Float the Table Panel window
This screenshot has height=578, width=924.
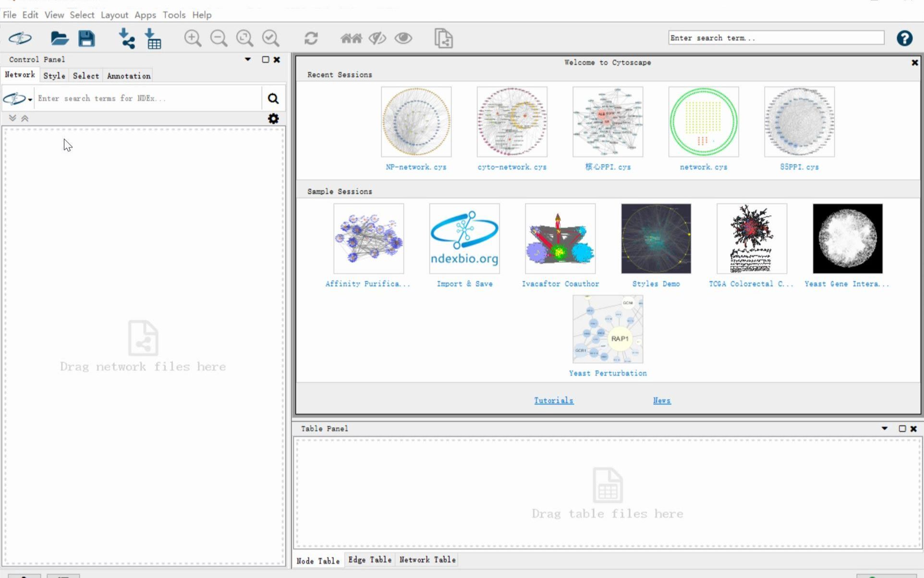click(x=902, y=429)
